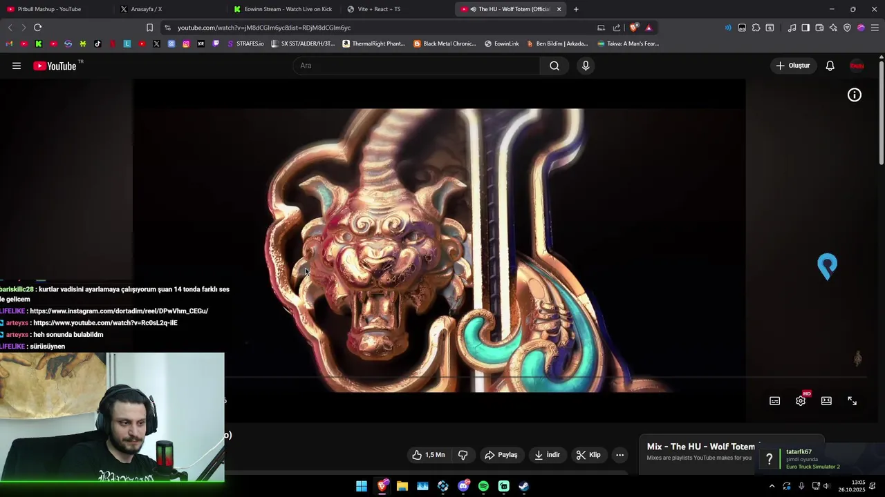Toggle the browser sidebar panel
The height and width of the screenshot is (497, 885).
(x=805, y=28)
